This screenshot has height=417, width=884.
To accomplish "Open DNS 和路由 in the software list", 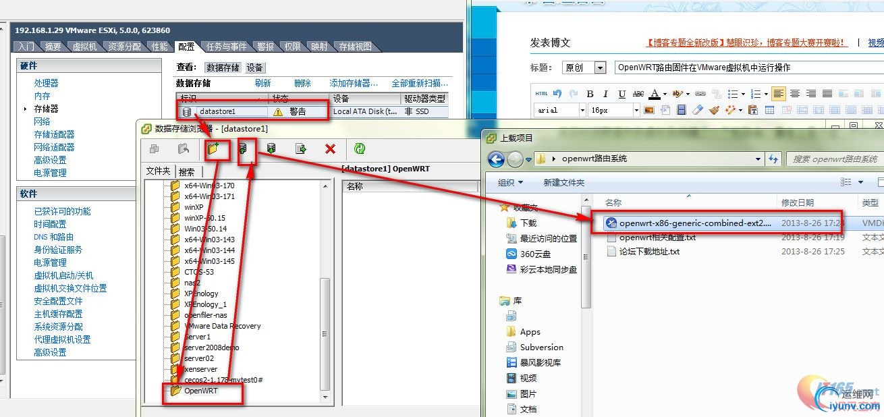I will [x=53, y=237].
